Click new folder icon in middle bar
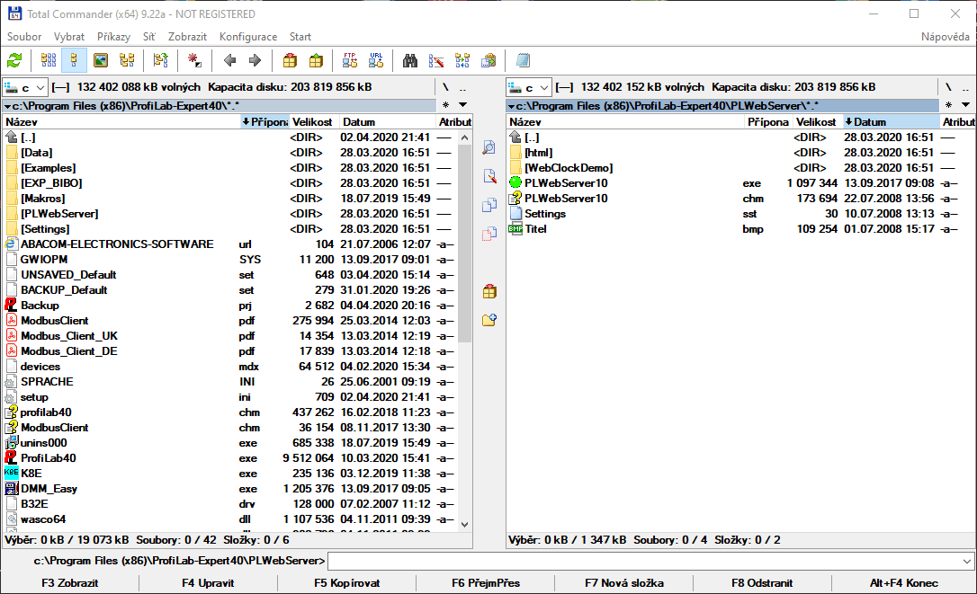The width and height of the screenshot is (977, 594). coord(489,320)
